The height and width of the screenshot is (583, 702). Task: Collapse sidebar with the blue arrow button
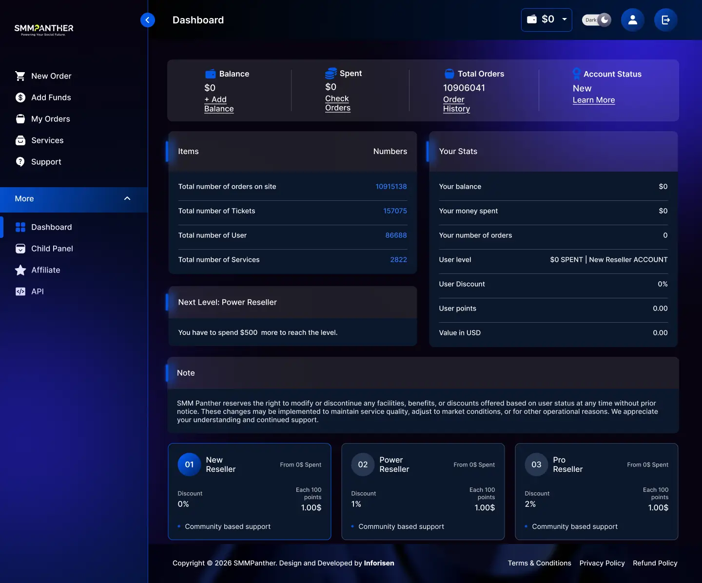[148, 20]
